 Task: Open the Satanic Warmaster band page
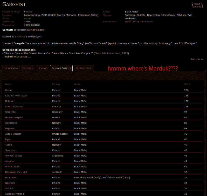pyautogui.click(x=16, y=96)
